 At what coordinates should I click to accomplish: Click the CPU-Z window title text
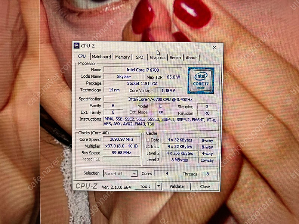tap(88, 46)
